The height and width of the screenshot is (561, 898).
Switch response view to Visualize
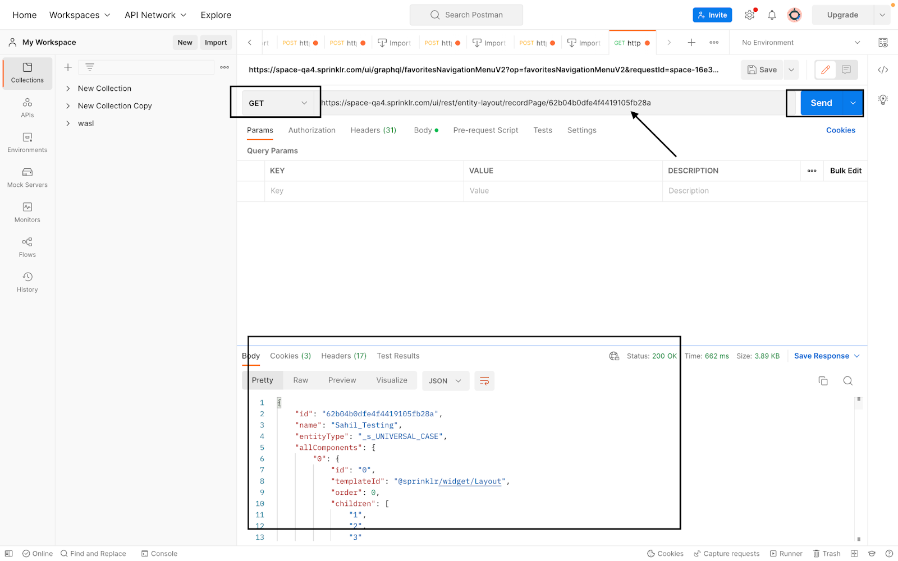click(392, 380)
